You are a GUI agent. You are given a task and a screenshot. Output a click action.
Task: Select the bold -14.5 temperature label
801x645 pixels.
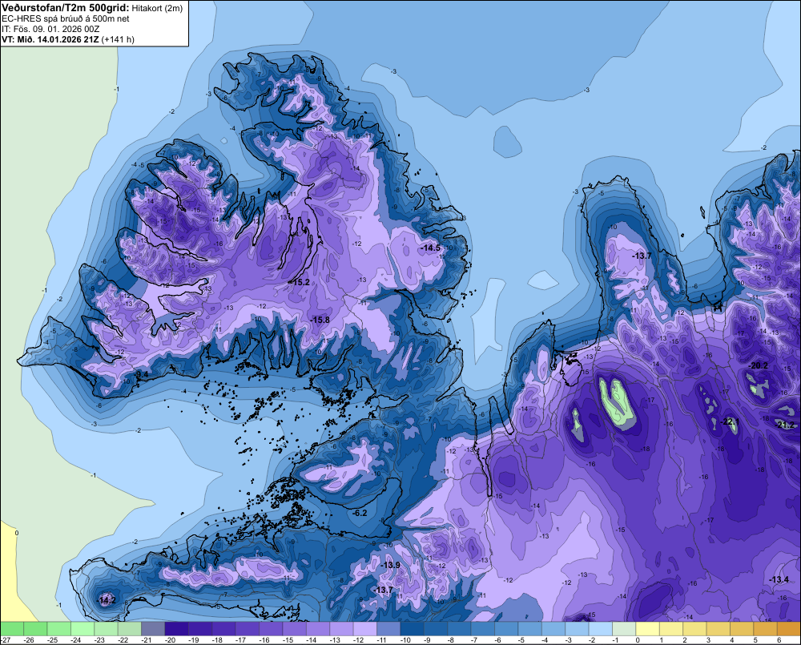coord(430,248)
